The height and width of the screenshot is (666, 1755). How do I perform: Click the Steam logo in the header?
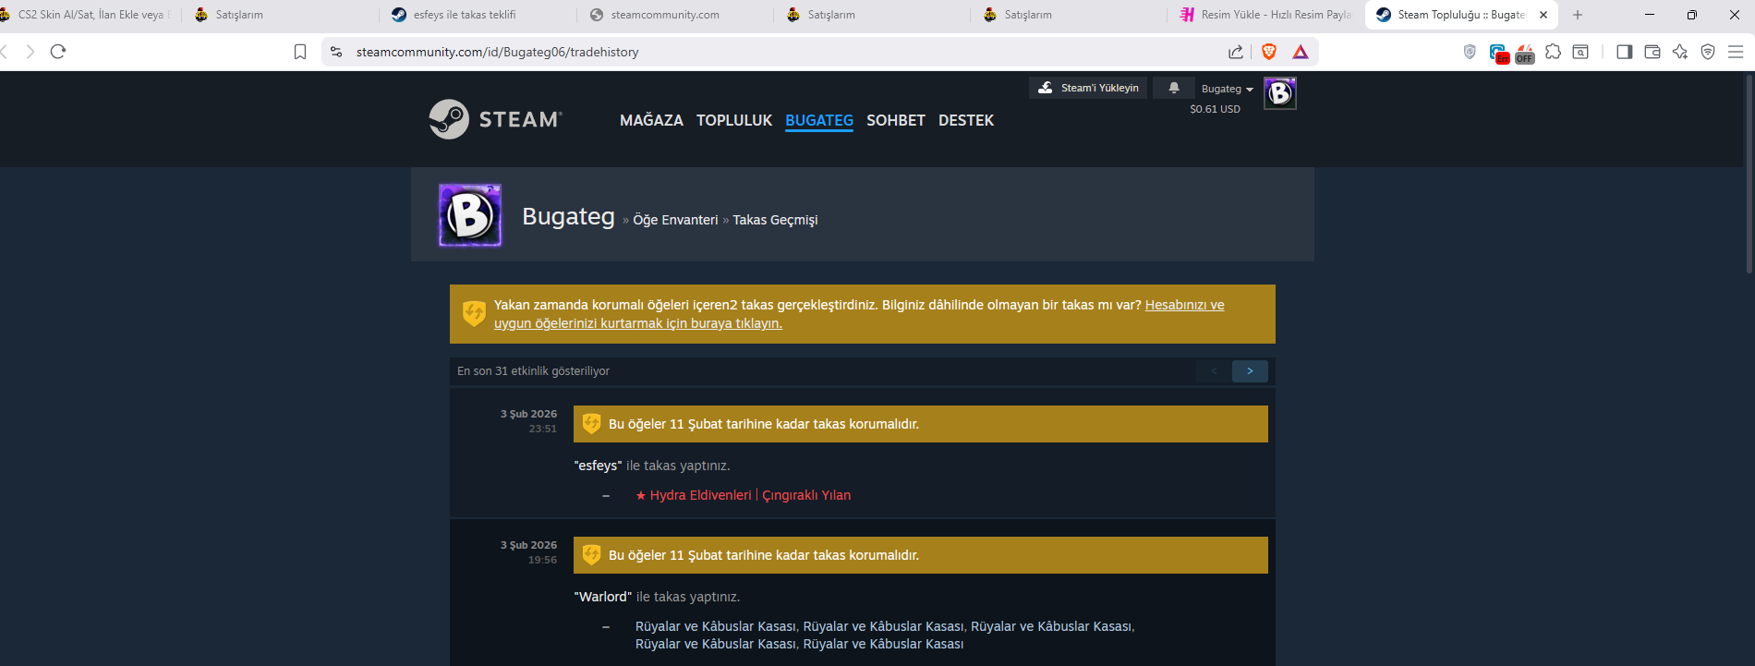pyautogui.click(x=496, y=119)
